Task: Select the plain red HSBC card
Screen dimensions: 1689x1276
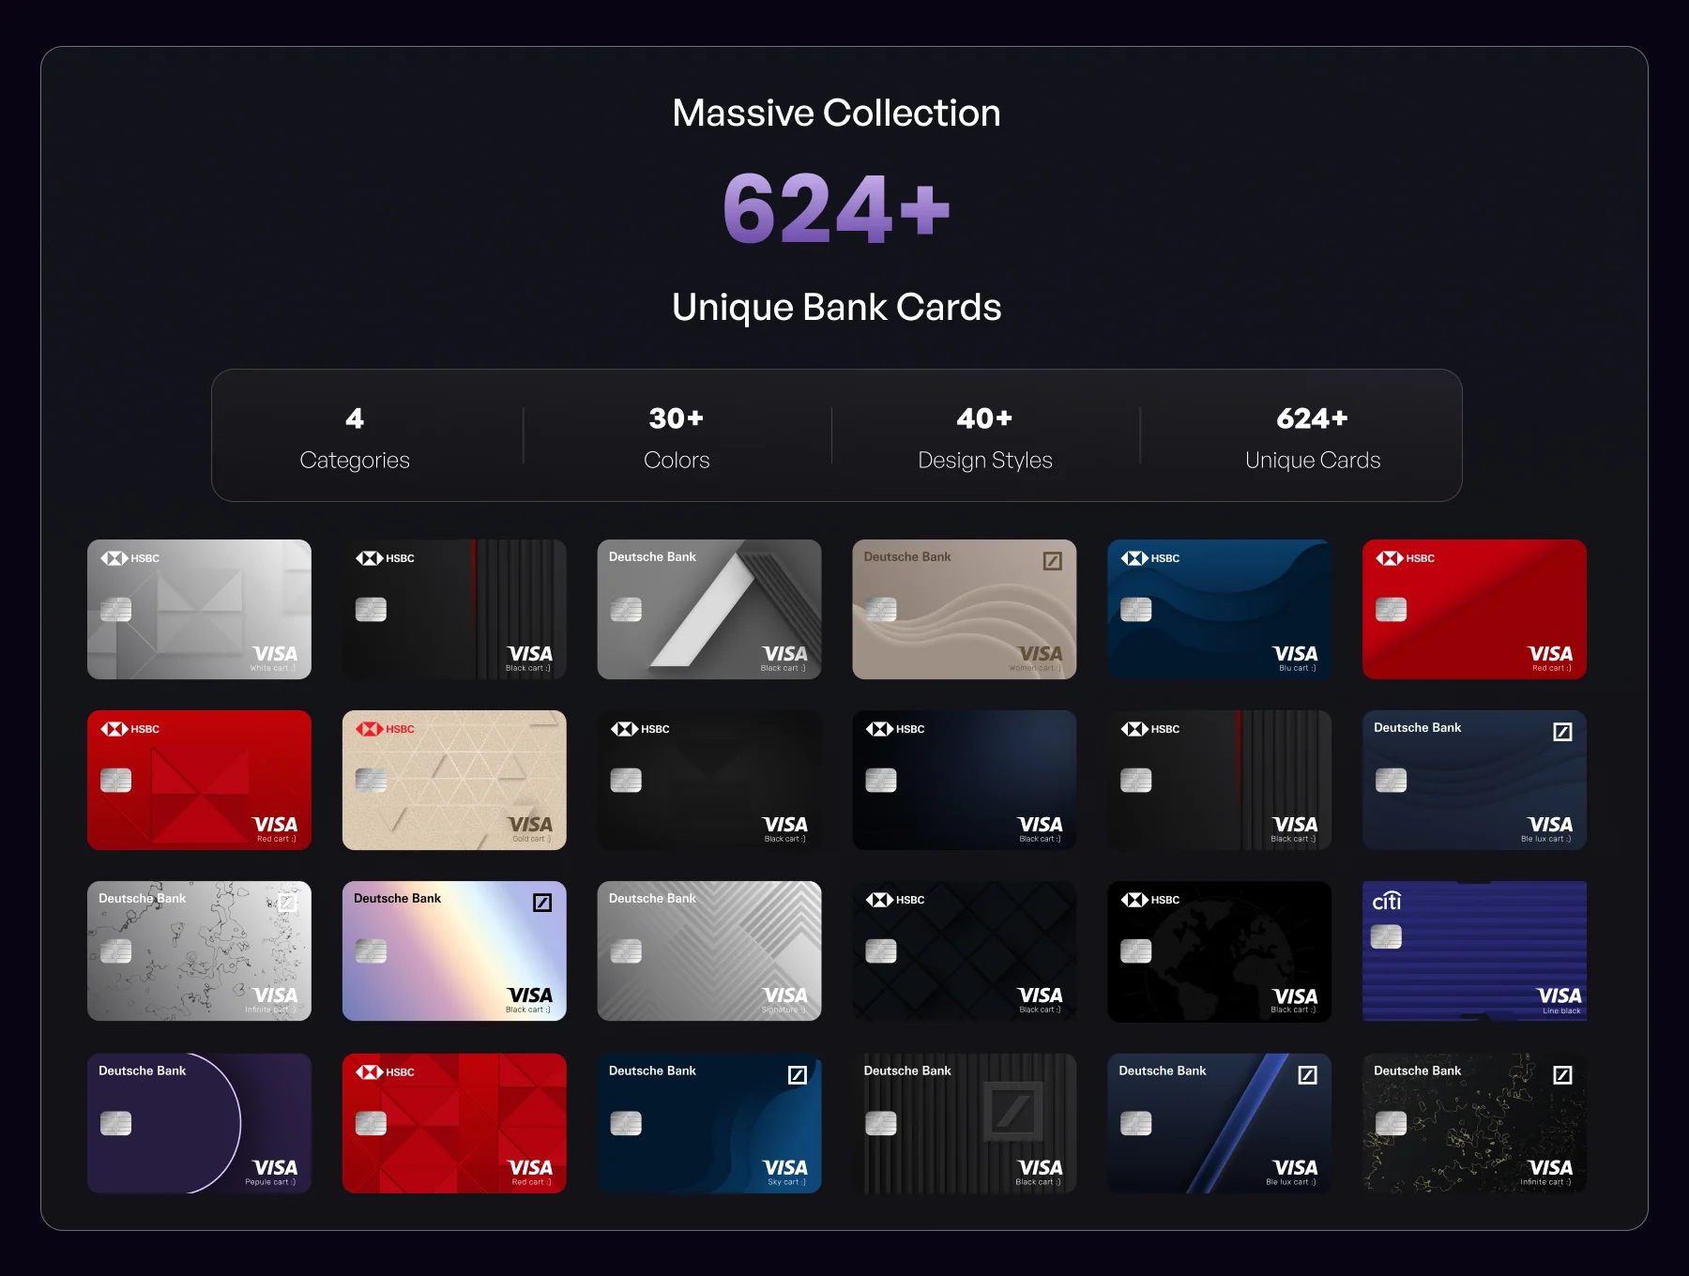Action: click(x=1474, y=609)
